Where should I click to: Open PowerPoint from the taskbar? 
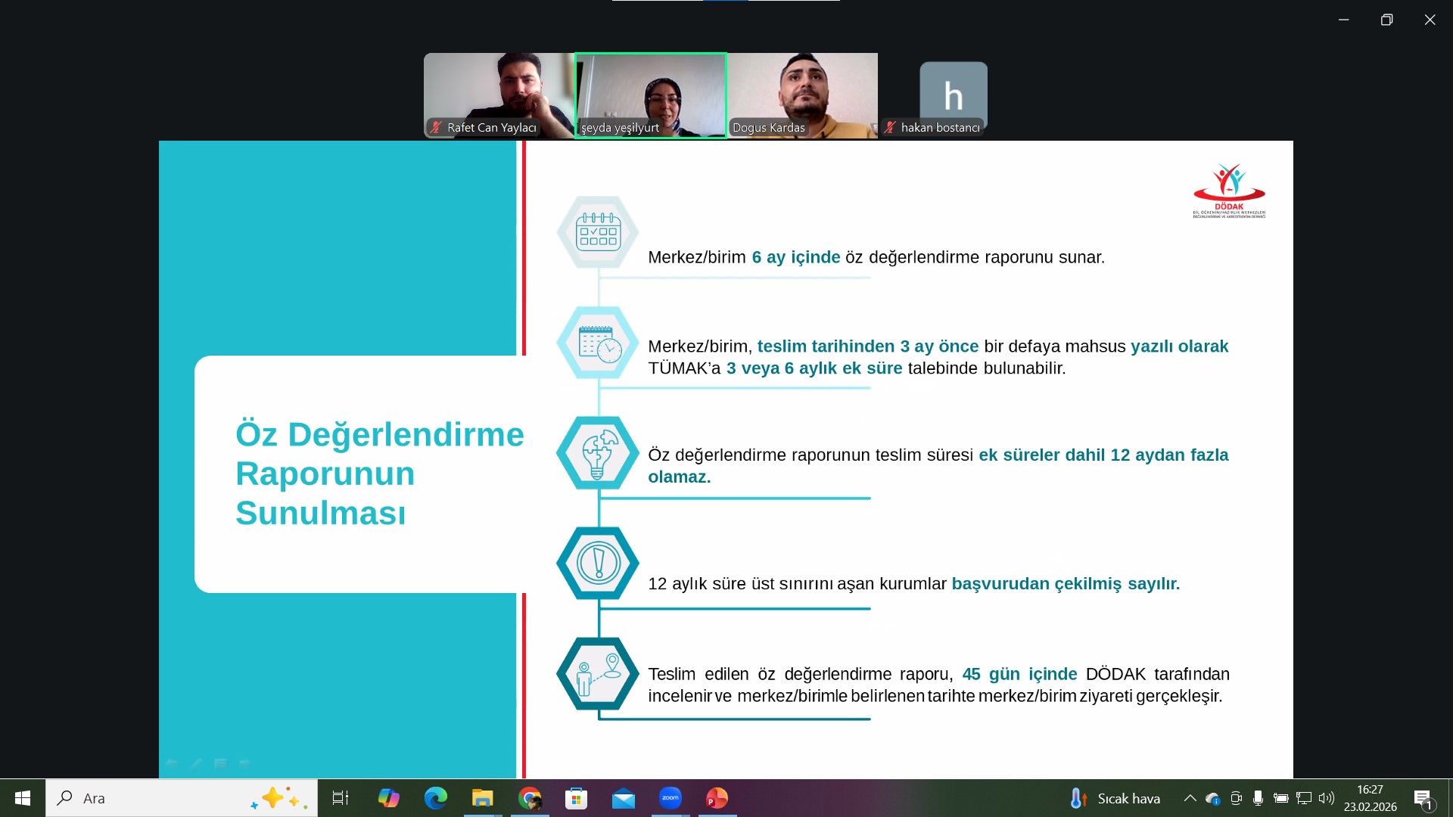click(717, 798)
